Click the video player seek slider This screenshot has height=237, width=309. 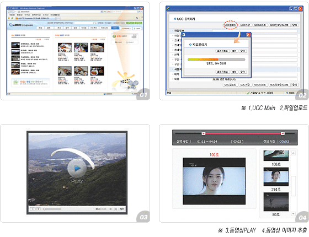click(x=52, y=209)
